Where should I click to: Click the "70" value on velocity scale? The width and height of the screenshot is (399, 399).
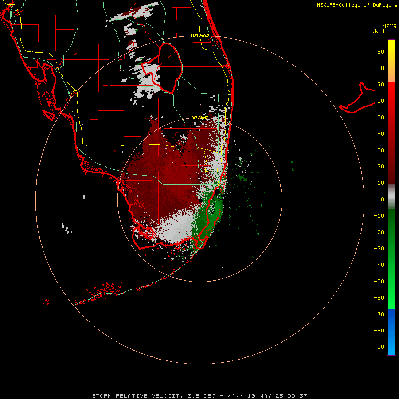point(381,85)
